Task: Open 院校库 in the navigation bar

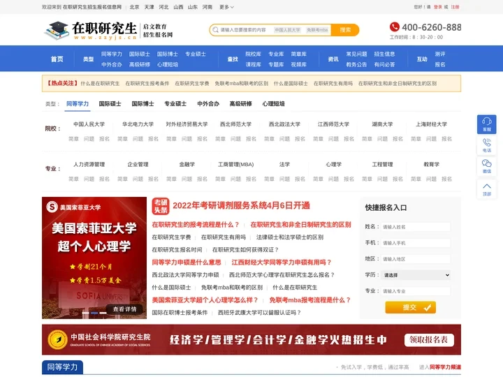Action: [x=253, y=54]
